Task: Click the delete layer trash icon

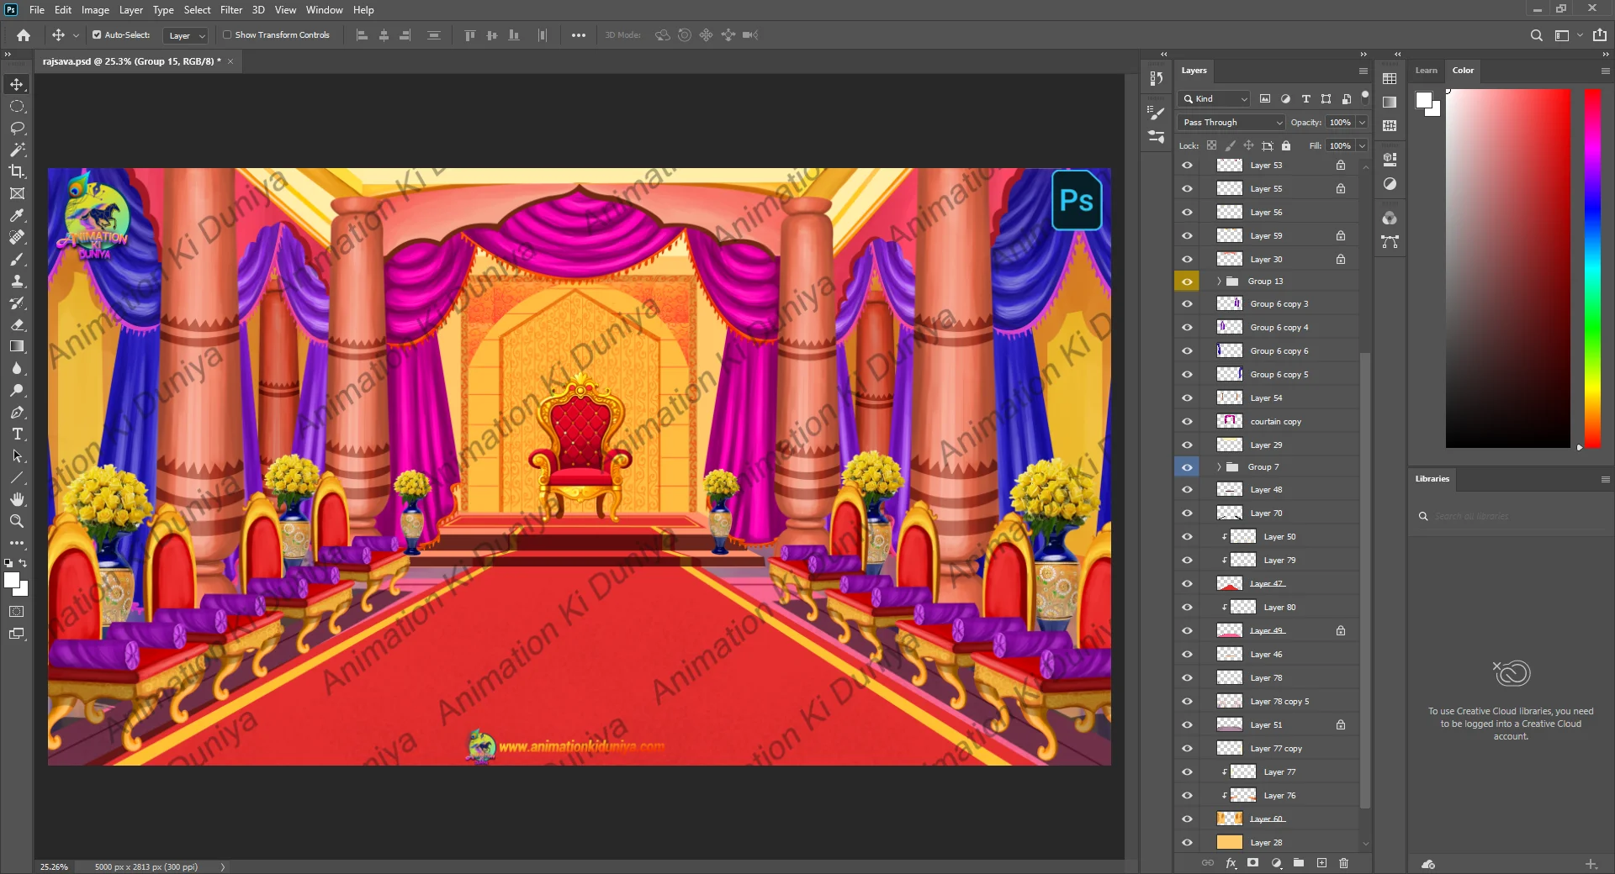Action: coord(1343,863)
